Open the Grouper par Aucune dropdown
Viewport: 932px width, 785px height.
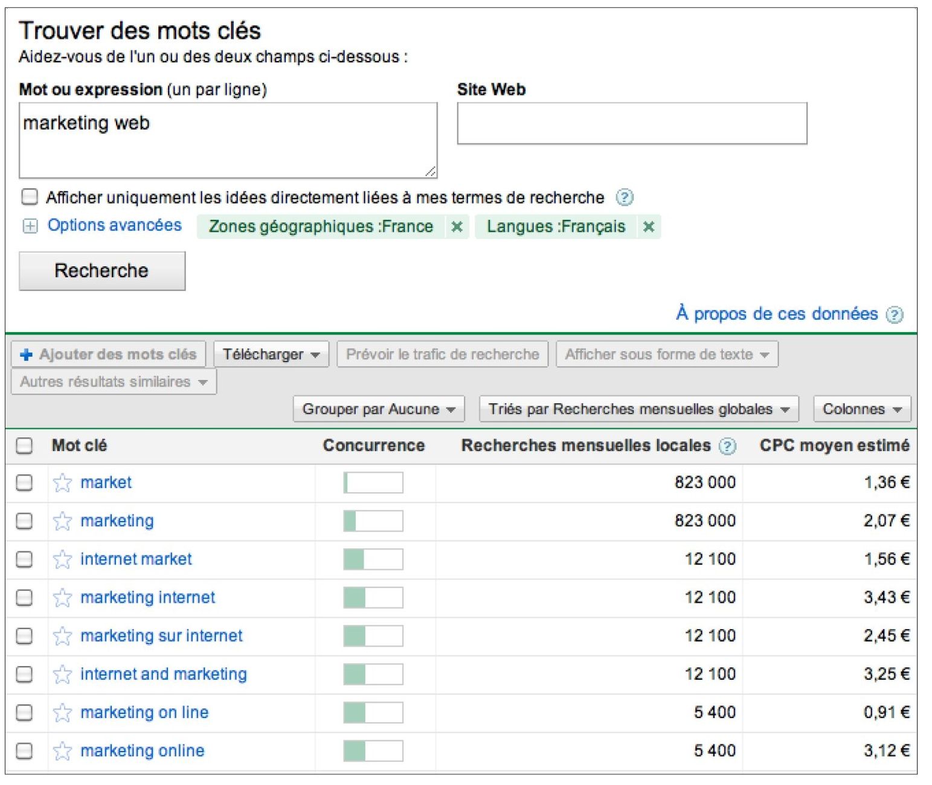click(378, 409)
